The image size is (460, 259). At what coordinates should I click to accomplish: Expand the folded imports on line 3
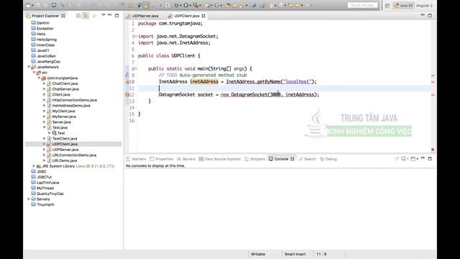click(136, 37)
